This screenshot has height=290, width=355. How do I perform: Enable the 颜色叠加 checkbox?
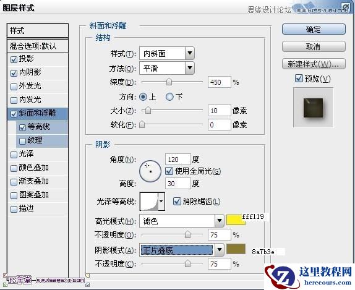(14, 168)
